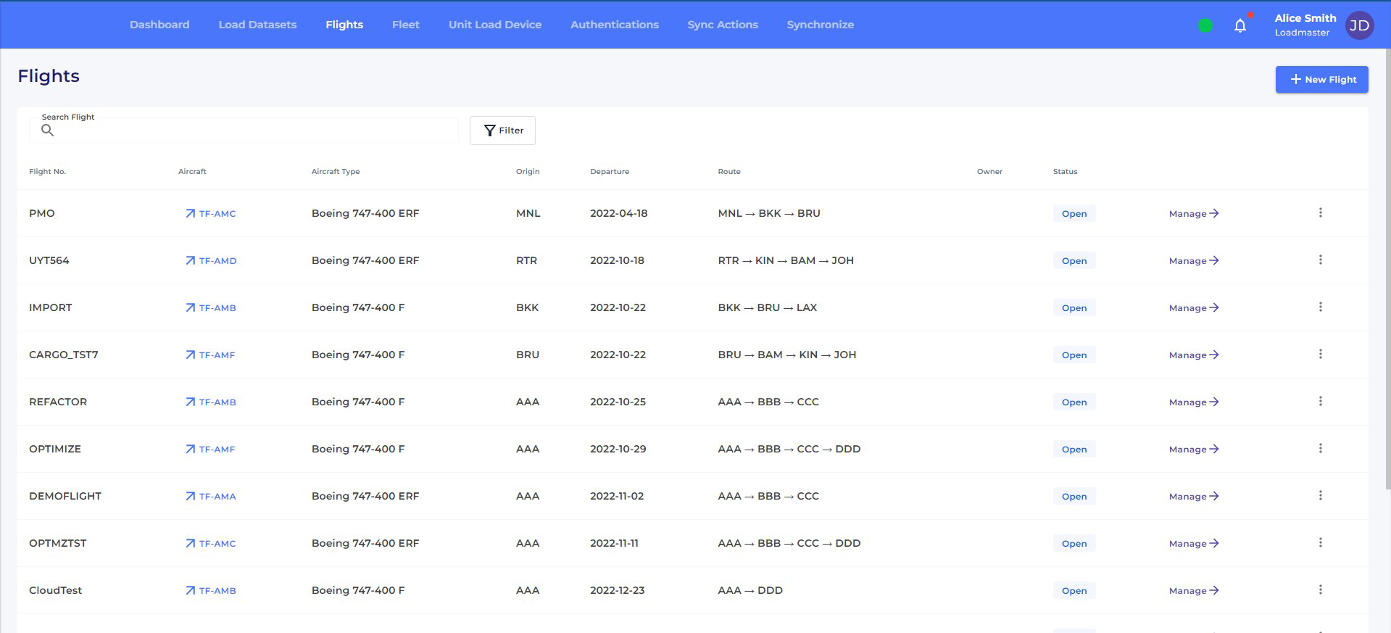Open the TF-AMC aircraft link in the OPTMZTST row

[211, 544]
